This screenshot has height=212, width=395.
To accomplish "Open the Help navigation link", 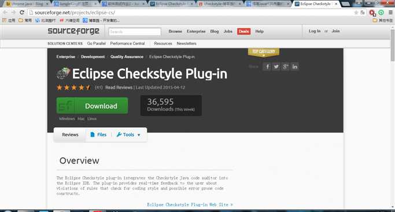I will [x=259, y=31].
